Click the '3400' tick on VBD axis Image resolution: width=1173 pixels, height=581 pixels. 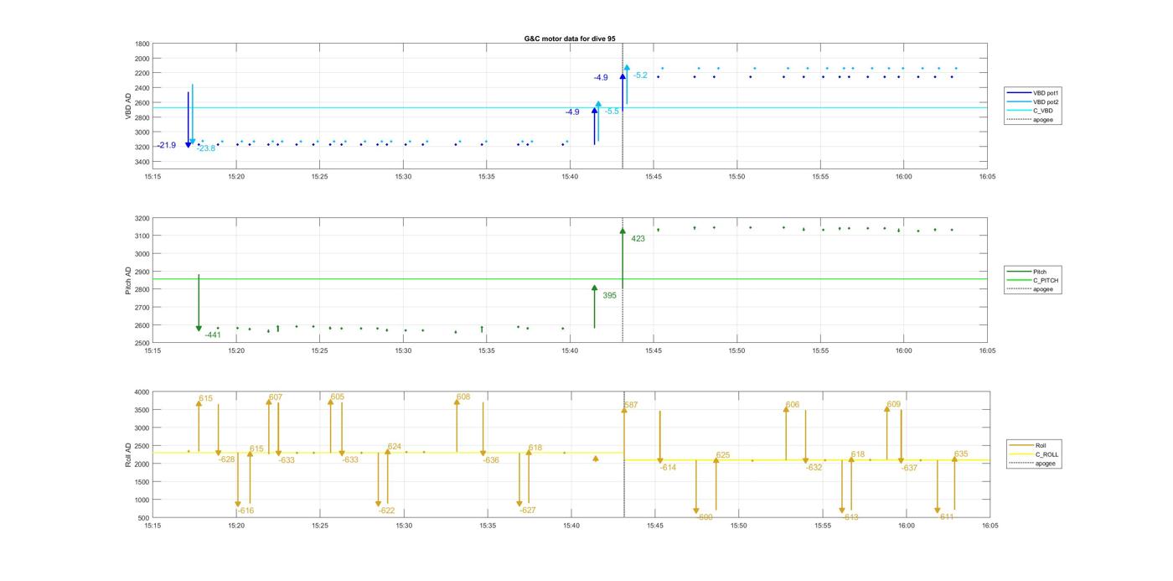click(x=142, y=162)
